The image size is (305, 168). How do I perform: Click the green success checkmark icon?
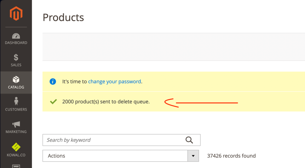click(x=53, y=102)
